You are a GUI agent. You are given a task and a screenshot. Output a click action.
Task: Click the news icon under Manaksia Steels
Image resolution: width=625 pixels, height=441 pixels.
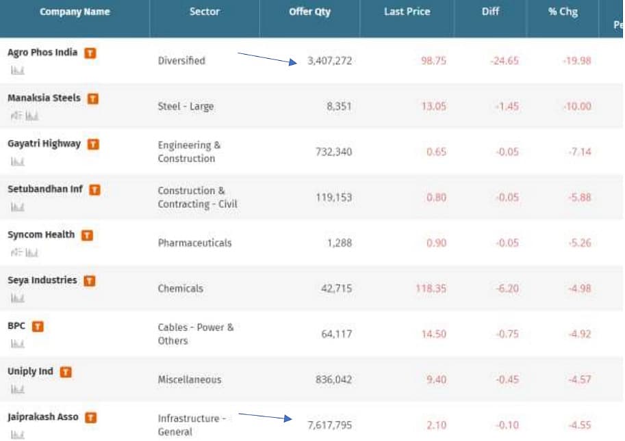click(x=16, y=116)
